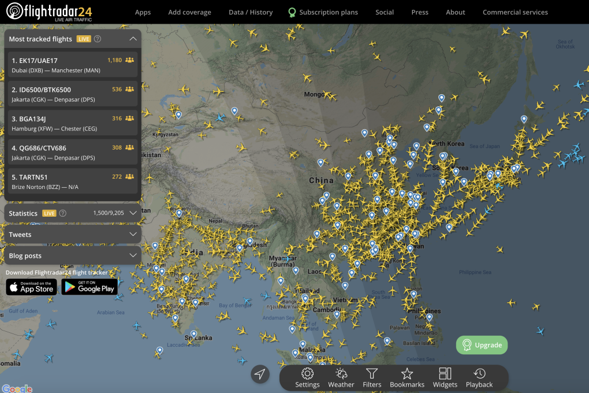Expand the Tweets section

click(133, 234)
